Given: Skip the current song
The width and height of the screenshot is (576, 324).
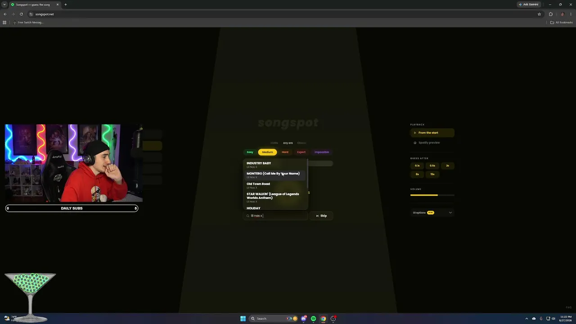Looking at the screenshot, I should (x=321, y=216).
